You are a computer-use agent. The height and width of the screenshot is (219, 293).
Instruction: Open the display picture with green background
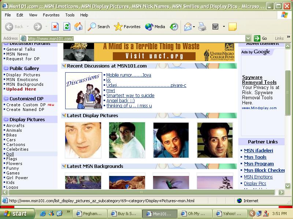[127, 140]
